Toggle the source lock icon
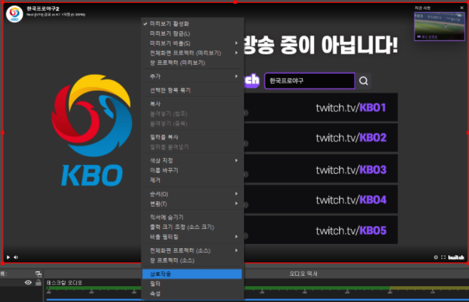Image resolution: width=469 pixels, height=302 pixels. (38, 282)
